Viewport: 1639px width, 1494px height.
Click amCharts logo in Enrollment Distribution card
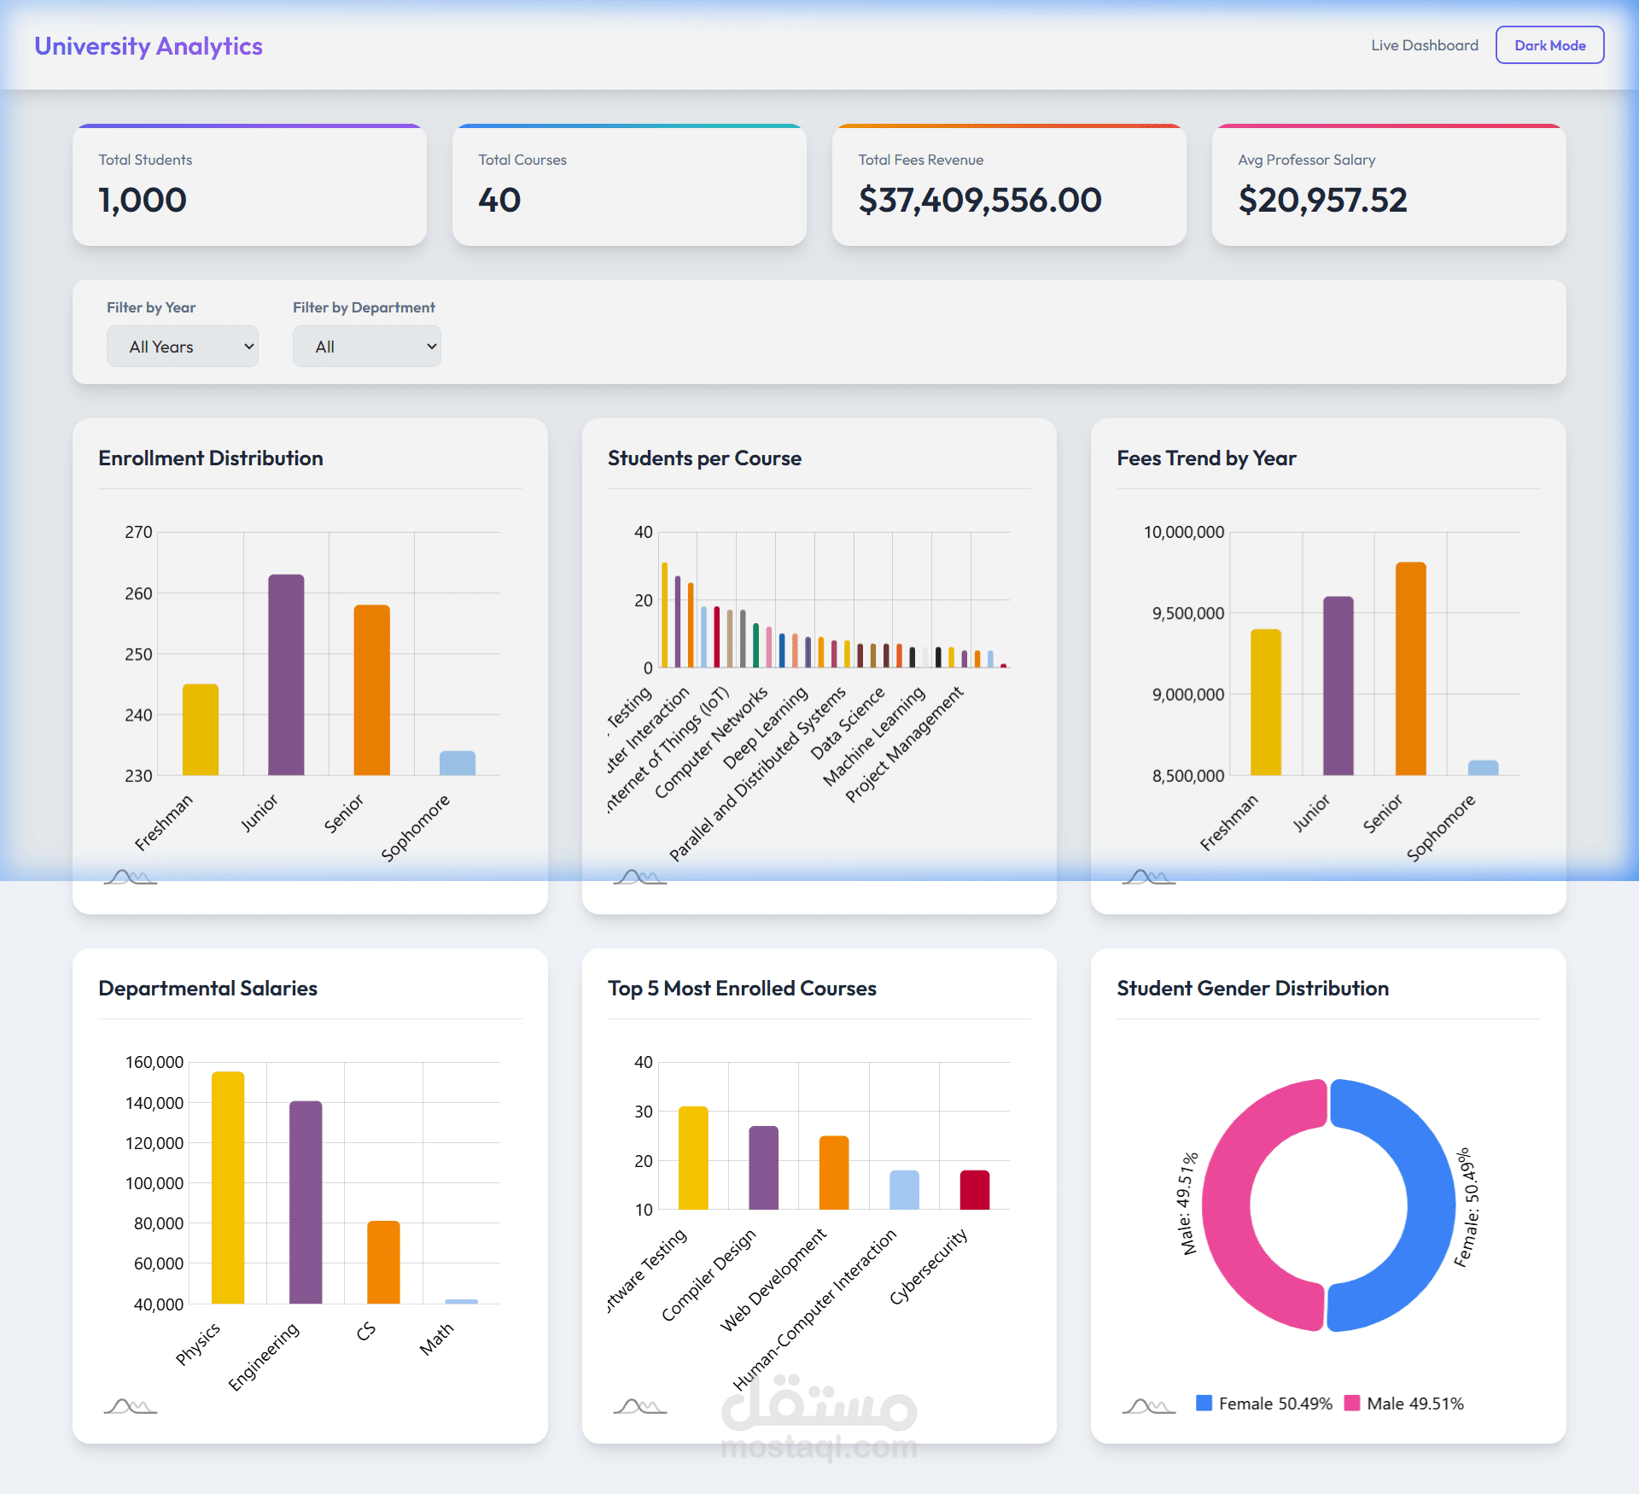coord(131,877)
